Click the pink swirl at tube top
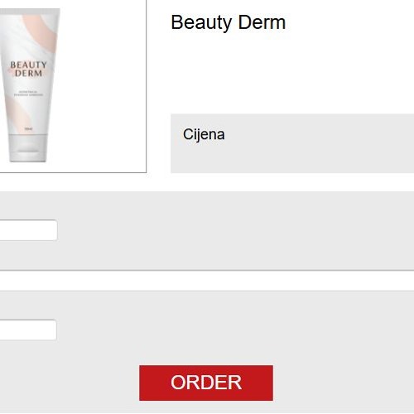This screenshot has height=414, width=414. [x=43, y=31]
